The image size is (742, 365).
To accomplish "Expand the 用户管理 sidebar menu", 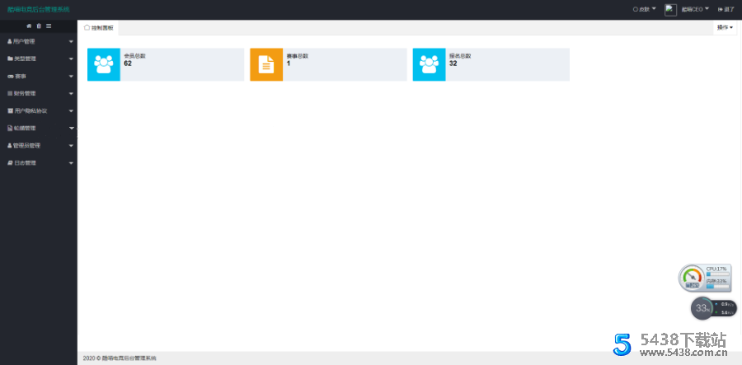I will tap(39, 41).
